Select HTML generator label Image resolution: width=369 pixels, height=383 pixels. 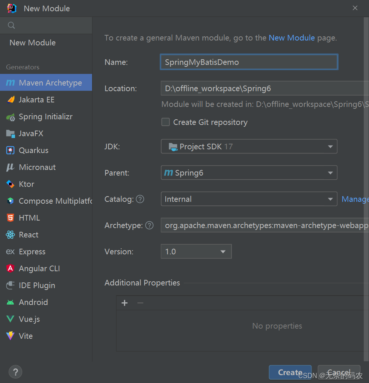pos(29,218)
